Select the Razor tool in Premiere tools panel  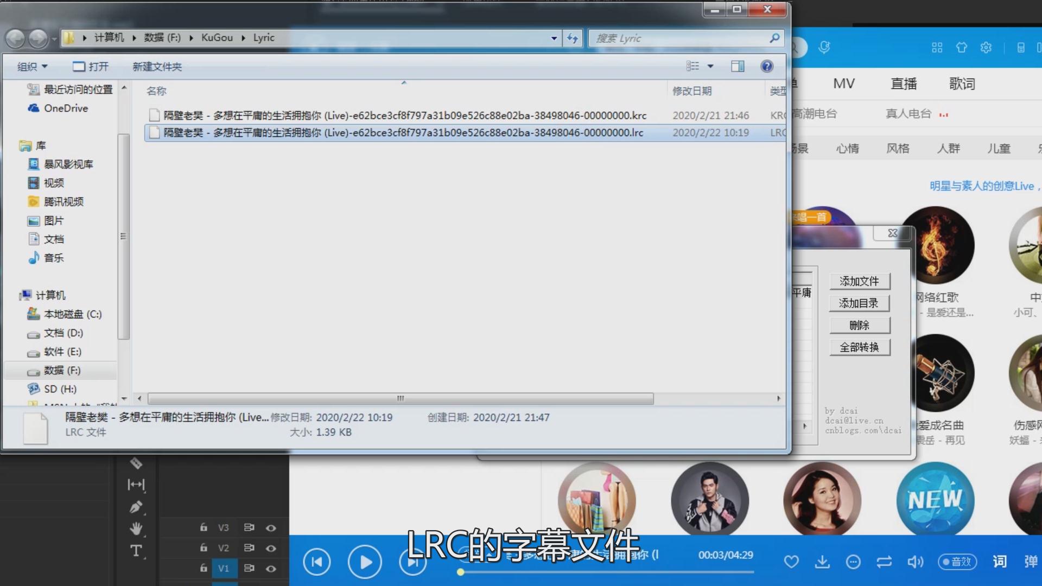(x=136, y=463)
